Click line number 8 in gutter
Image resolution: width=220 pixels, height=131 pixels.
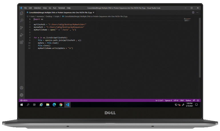pos(30,38)
